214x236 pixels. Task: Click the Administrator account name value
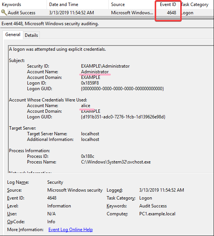(95, 72)
